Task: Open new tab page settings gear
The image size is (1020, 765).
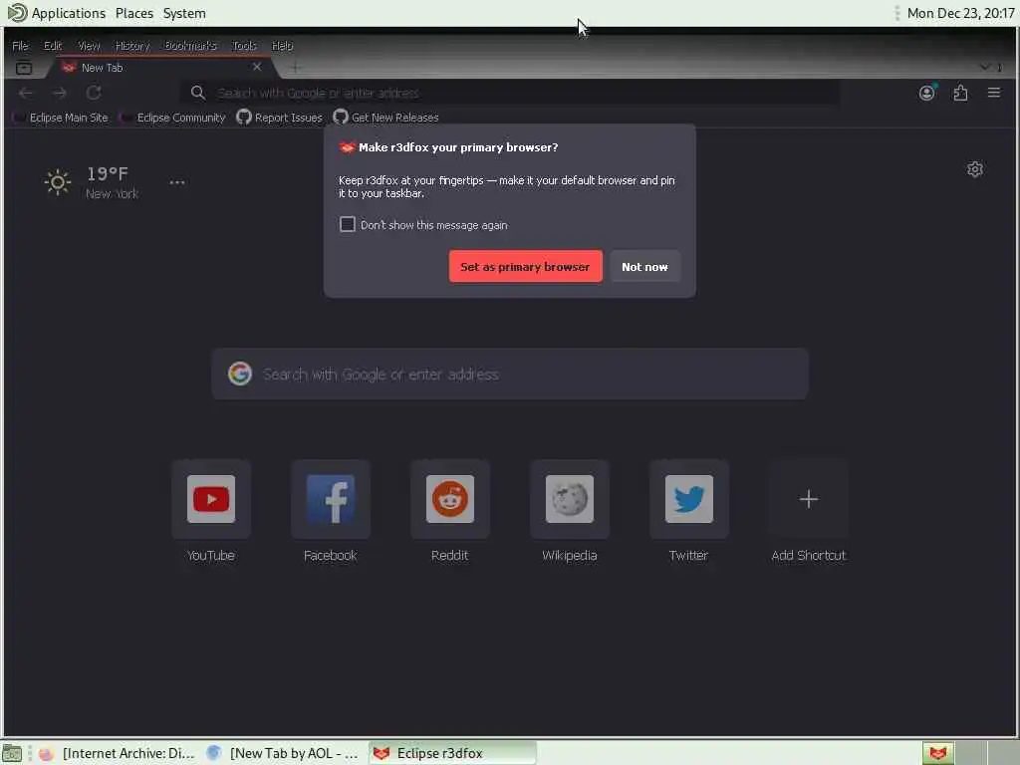Action: (974, 169)
